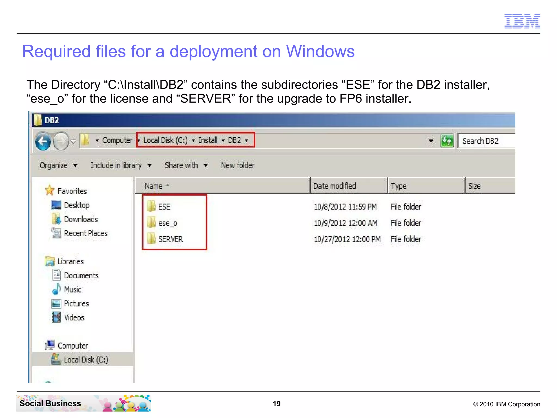Expand the arrow between Local Disk and Install
Image resolution: width=557 pixels, height=418 pixels.
[x=193, y=141]
